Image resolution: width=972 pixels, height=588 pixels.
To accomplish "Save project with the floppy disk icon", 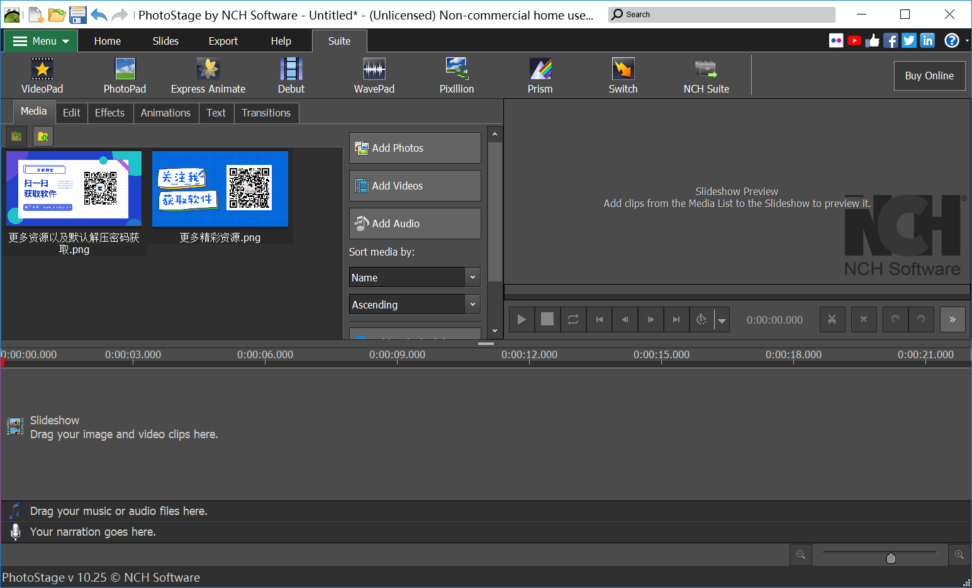I will pyautogui.click(x=78, y=14).
